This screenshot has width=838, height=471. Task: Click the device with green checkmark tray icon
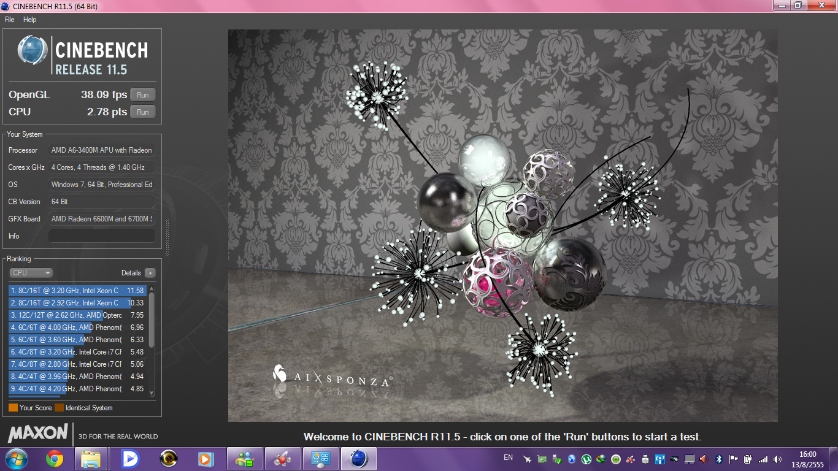coord(557,459)
